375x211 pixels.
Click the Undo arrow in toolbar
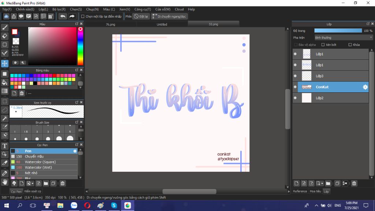(x=63, y=16)
